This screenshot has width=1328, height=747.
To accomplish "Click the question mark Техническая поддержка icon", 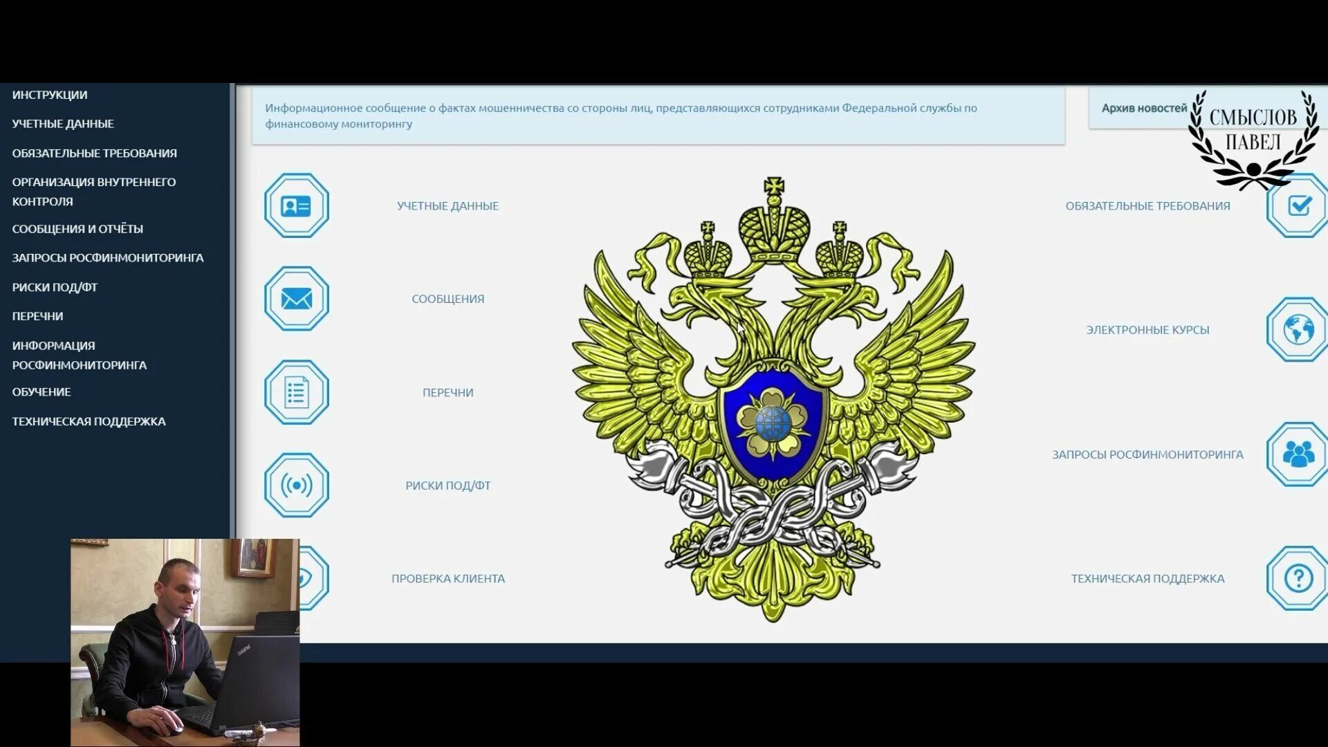I will 1298,578.
